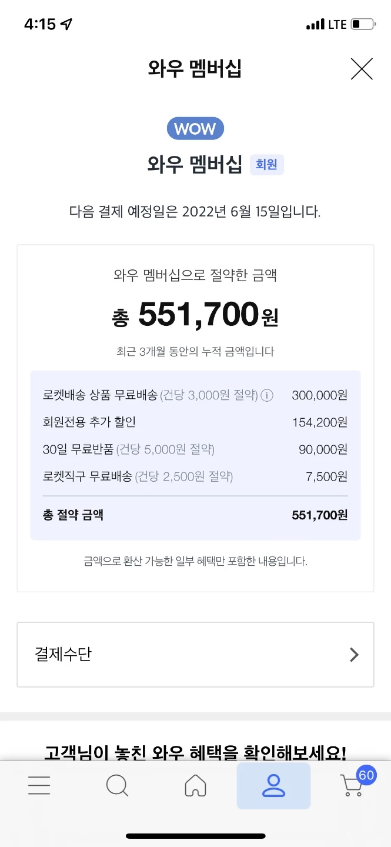This screenshot has width=391, height=847.
Task: Close the 와우 멤버십 screen
Action: click(x=362, y=69)
